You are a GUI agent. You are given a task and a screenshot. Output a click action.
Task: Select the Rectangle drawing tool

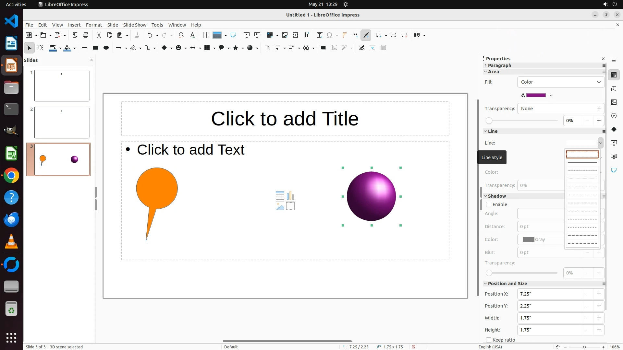pos(95,48)
